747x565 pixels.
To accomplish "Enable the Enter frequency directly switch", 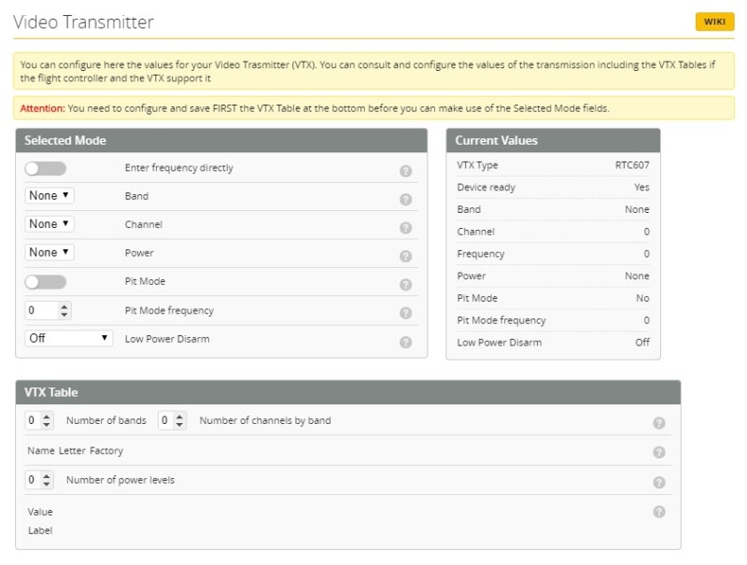I will tap(46, 168).
